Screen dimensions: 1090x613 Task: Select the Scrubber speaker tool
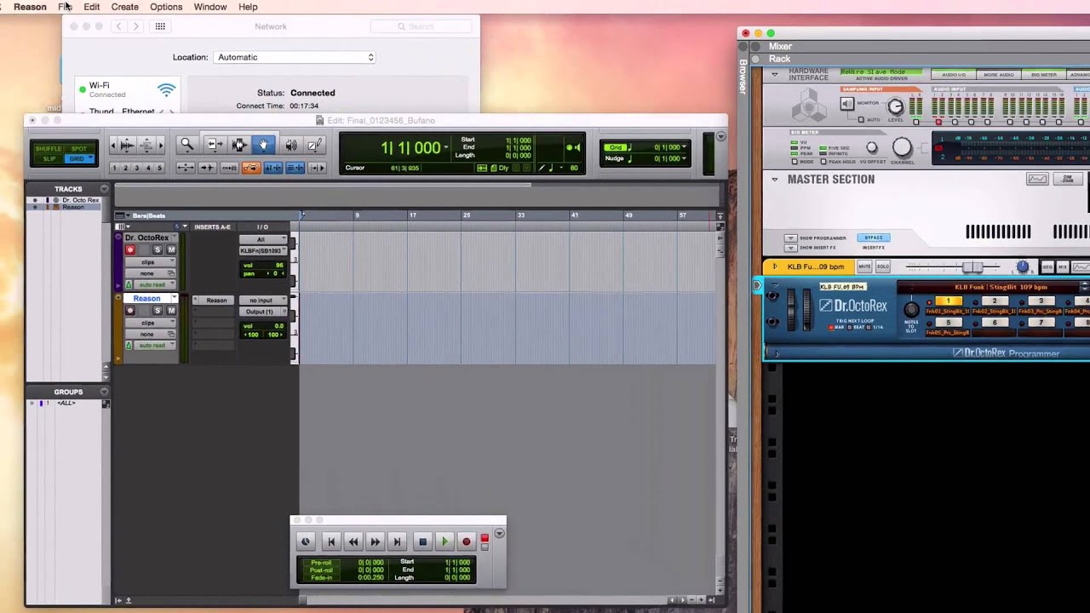tap(290, 146)
